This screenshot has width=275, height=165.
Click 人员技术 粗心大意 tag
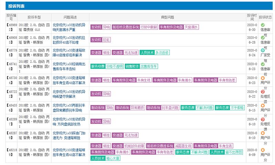(106, 158)
